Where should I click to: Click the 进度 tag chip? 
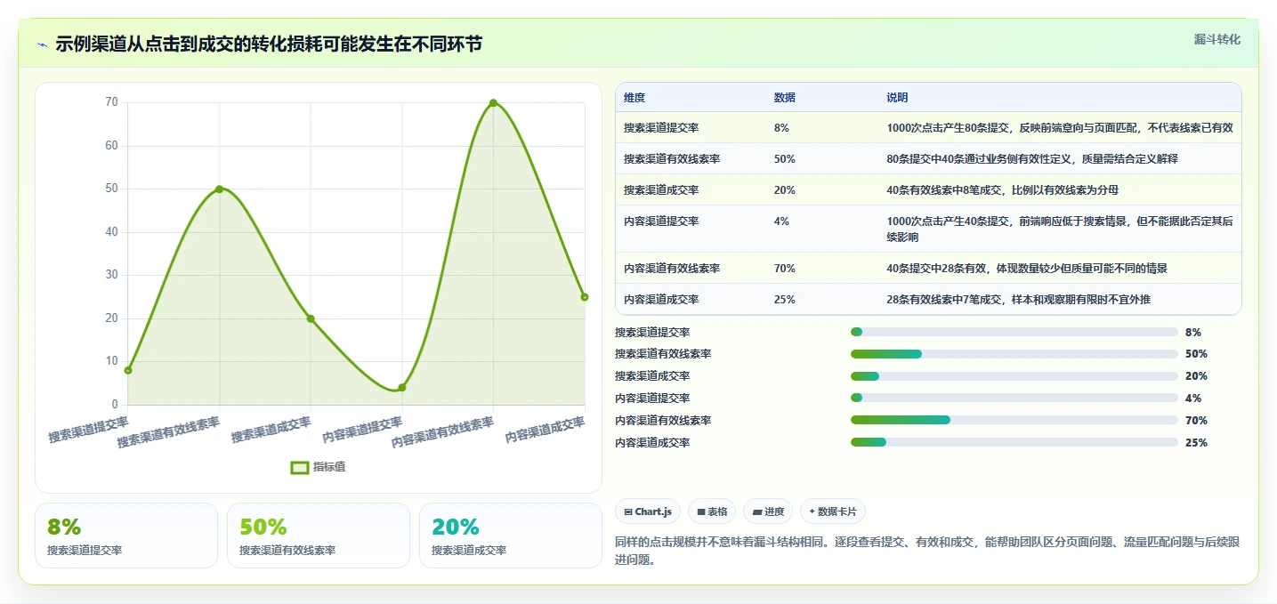[x=768, y=511]
